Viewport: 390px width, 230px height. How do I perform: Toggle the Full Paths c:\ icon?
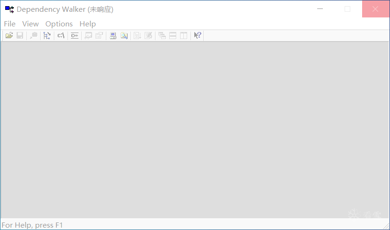click(x=61, y=35)
